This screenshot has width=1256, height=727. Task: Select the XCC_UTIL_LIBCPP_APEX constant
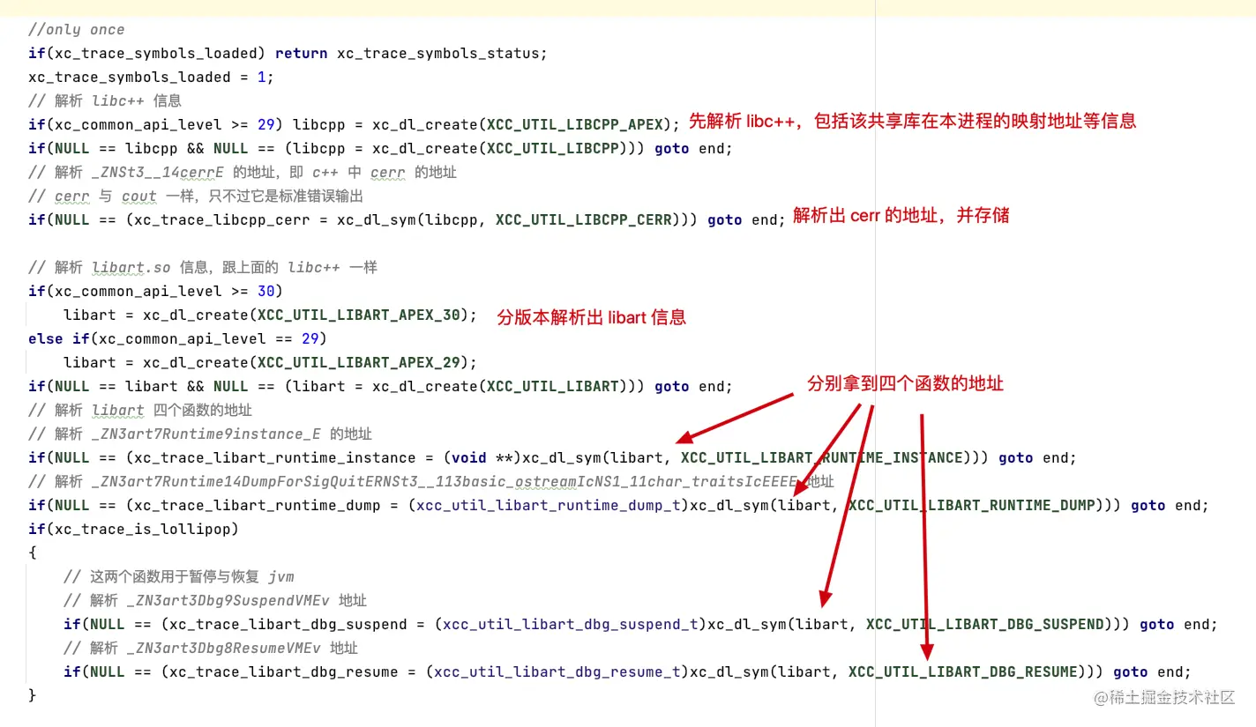574,125
